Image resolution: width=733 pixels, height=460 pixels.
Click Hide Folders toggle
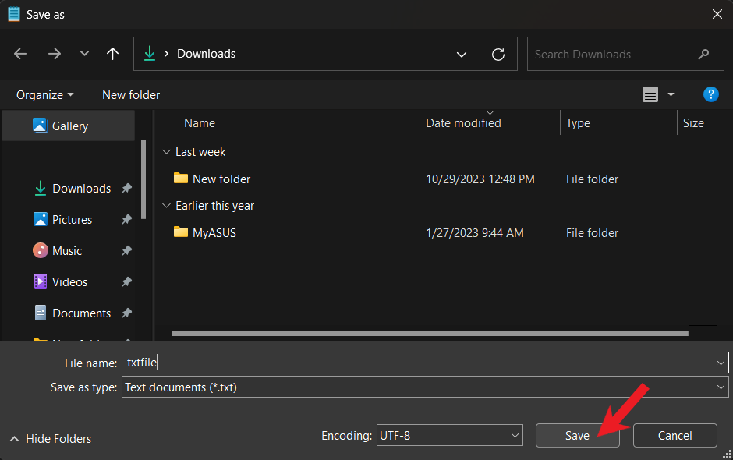[51, 439]
